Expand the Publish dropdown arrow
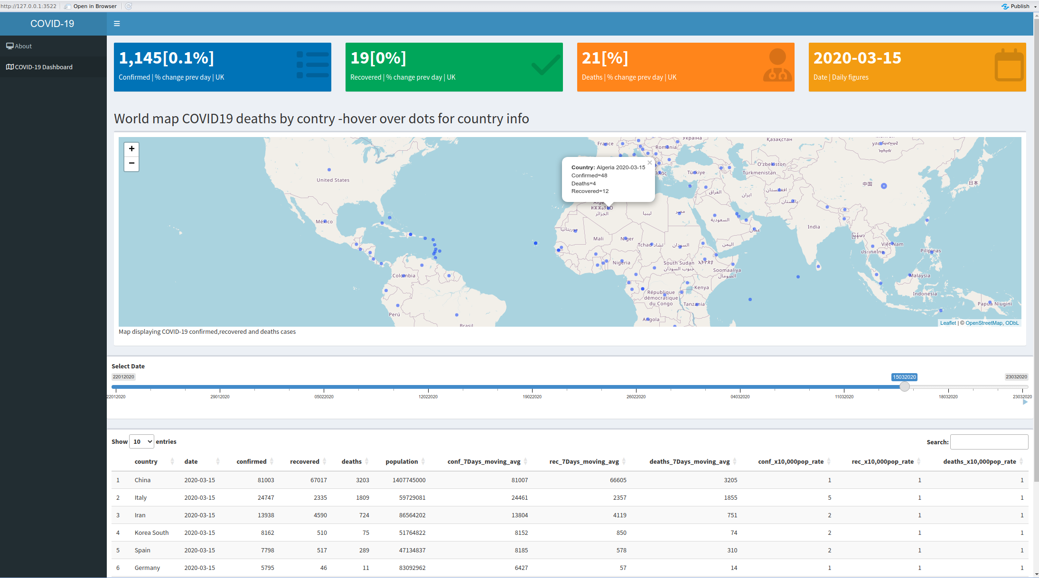The height and width of the screenshot is (578, 1039). tap(1035, 7)
